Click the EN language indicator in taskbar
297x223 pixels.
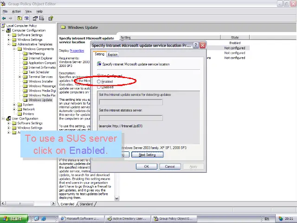click(267, 219)
